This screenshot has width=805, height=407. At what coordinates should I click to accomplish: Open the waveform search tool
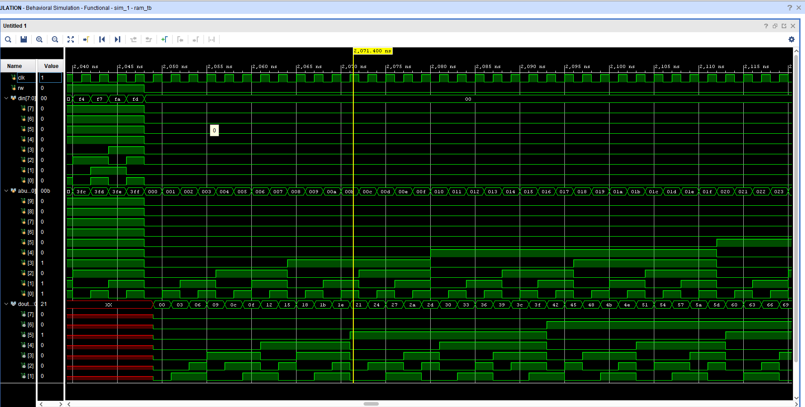coord(8,39)
